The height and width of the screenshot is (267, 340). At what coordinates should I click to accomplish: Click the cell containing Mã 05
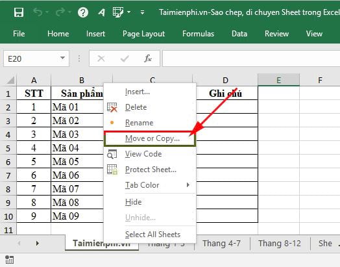pyautogui.click(x=77, y=162)
